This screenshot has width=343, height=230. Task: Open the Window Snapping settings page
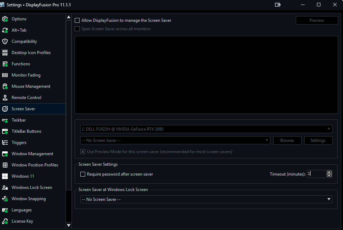pyautogui.click(x=29, y=199)
